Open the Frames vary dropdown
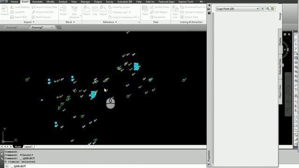This screenshot has height=168, width=299. 130,12
